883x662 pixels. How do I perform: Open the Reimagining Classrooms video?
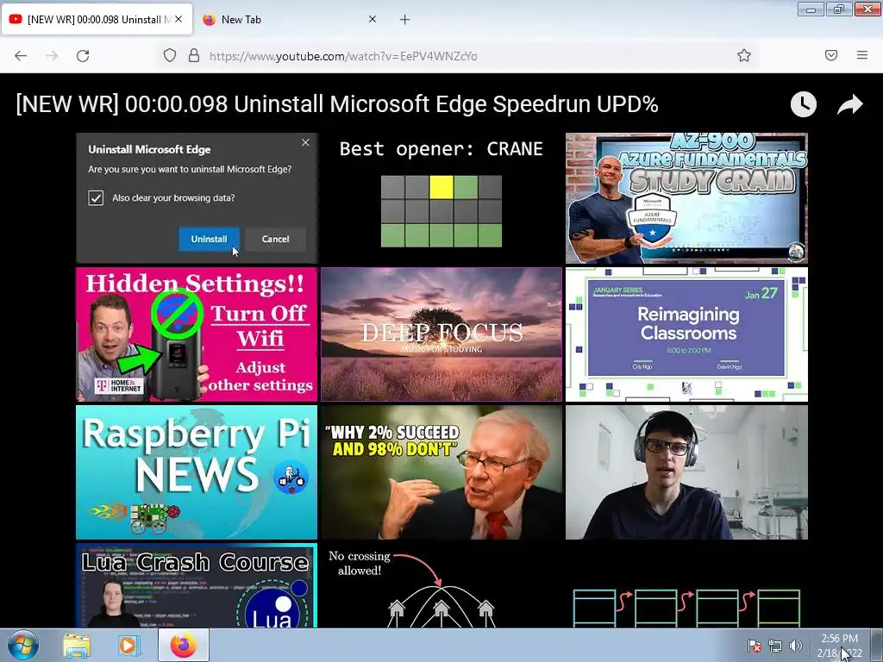pyautogui.click(x=686, y=334)
